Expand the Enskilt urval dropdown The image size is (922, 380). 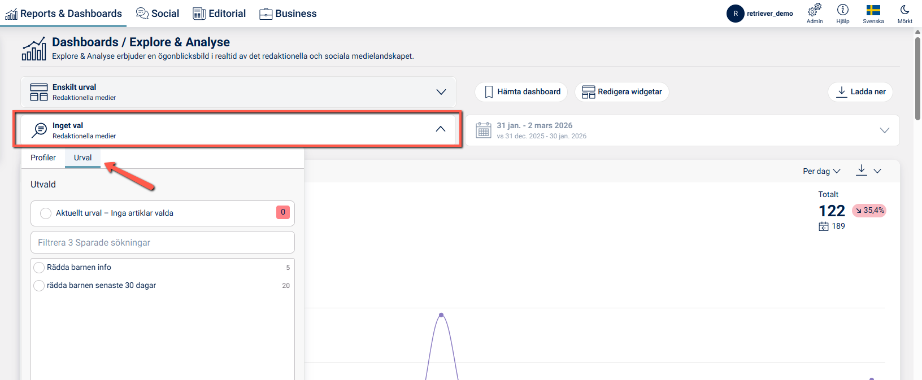tap(441, 92)
